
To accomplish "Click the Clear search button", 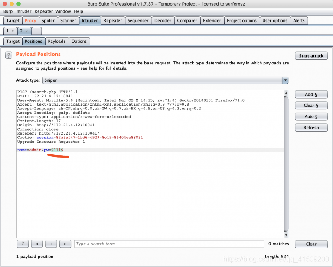I will (x=311, y=244).
